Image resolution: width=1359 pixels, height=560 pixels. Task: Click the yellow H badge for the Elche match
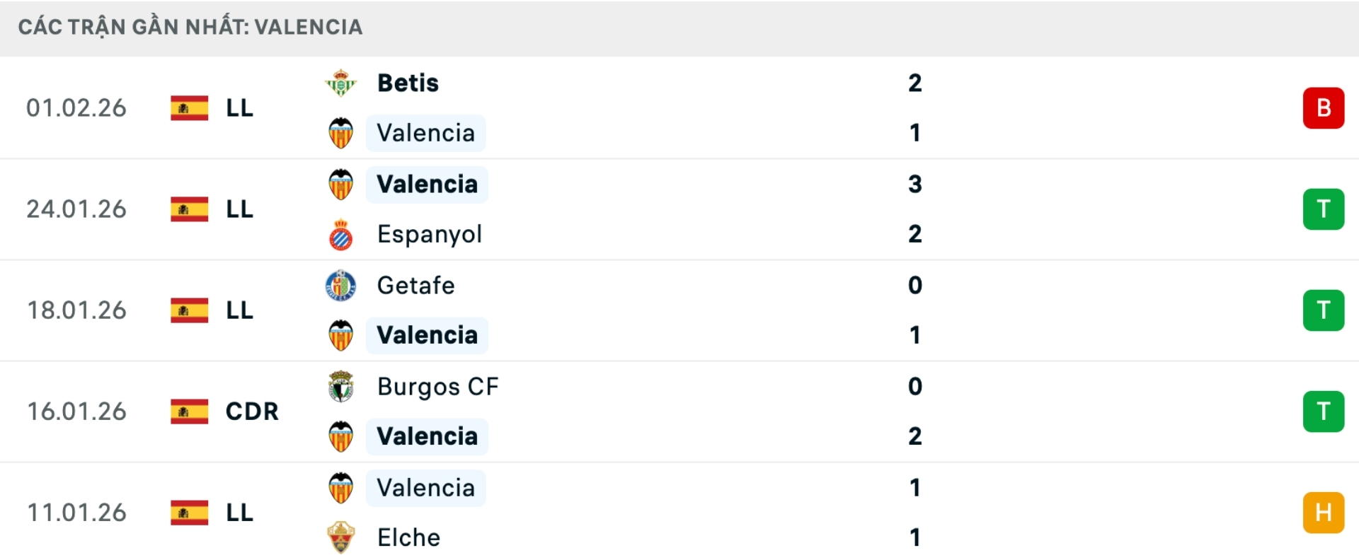tap(1324, 513)
